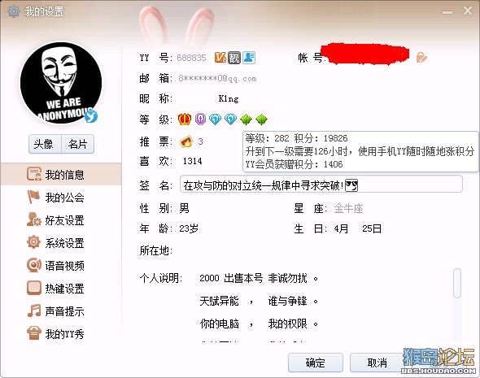Screen dimensions: 480x378
Task: Click the 头像 button
Action: pyautogui.click(x=45, y=144)
